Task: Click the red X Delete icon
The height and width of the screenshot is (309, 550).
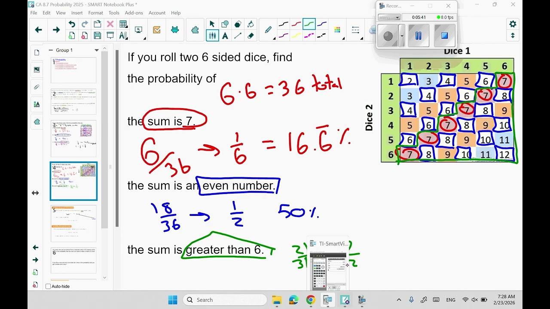Action: (110, 24)
